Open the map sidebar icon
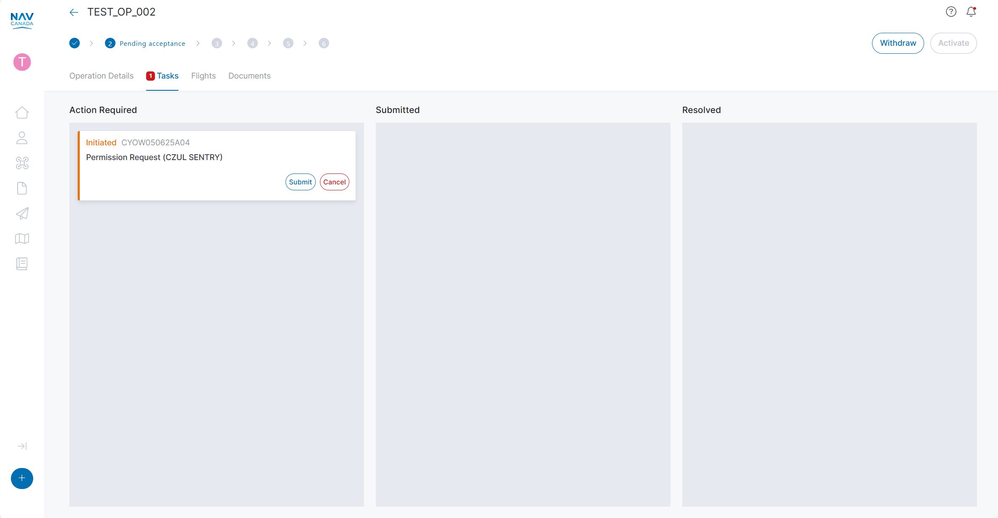The image size is (998, 518). pos(22,239)
